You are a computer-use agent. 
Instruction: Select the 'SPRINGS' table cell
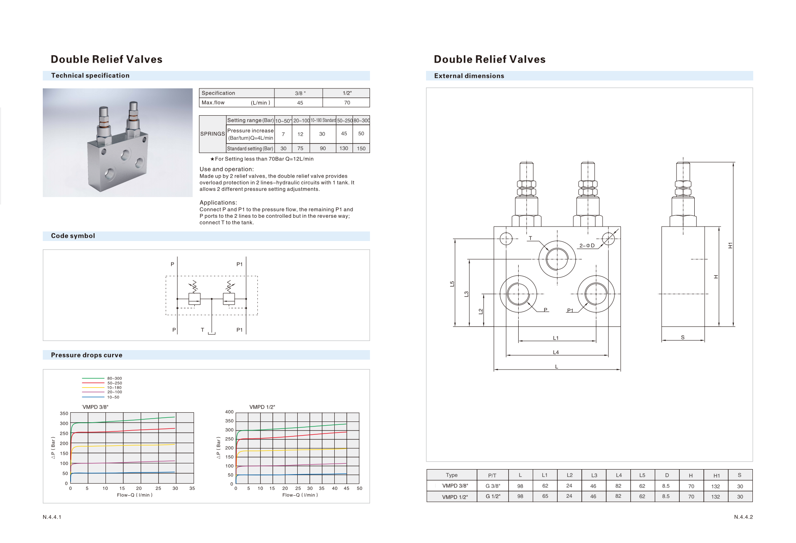click(x=213, y=134)
